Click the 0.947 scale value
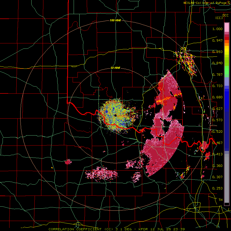Screen dimensions: 231x231 [x=217, y=40]
